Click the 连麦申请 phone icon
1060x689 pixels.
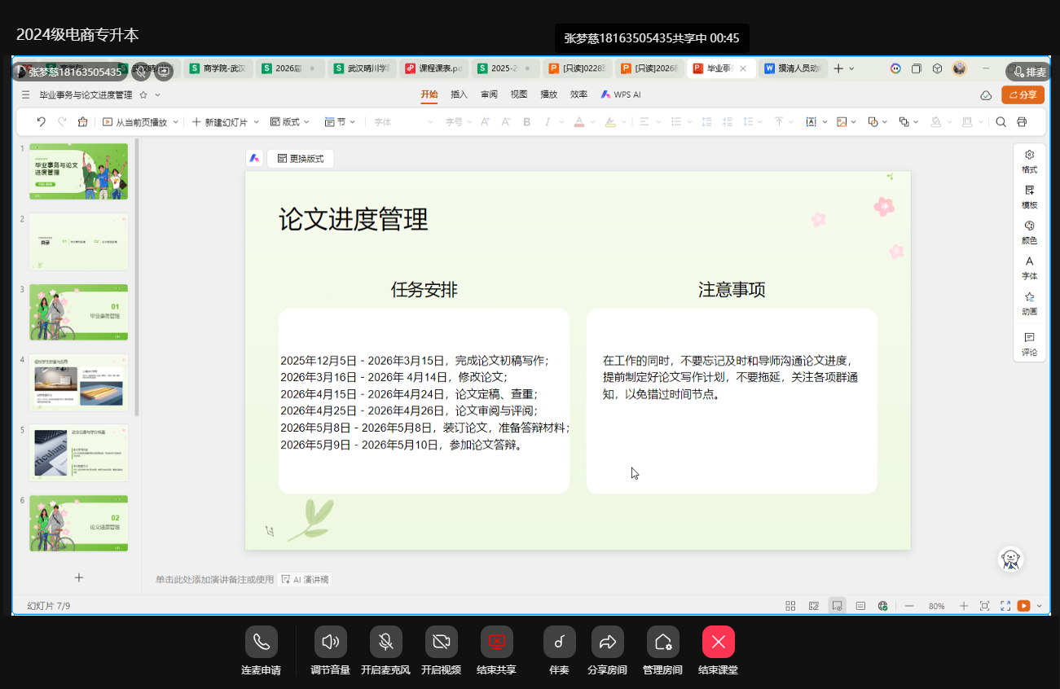pos(261,642)
